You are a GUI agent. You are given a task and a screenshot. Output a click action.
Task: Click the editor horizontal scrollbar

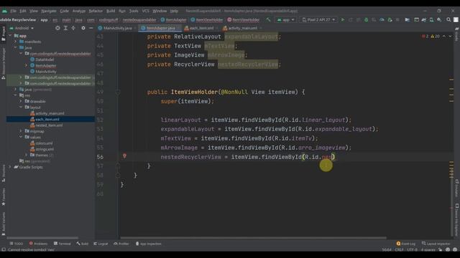pos(254,238)
